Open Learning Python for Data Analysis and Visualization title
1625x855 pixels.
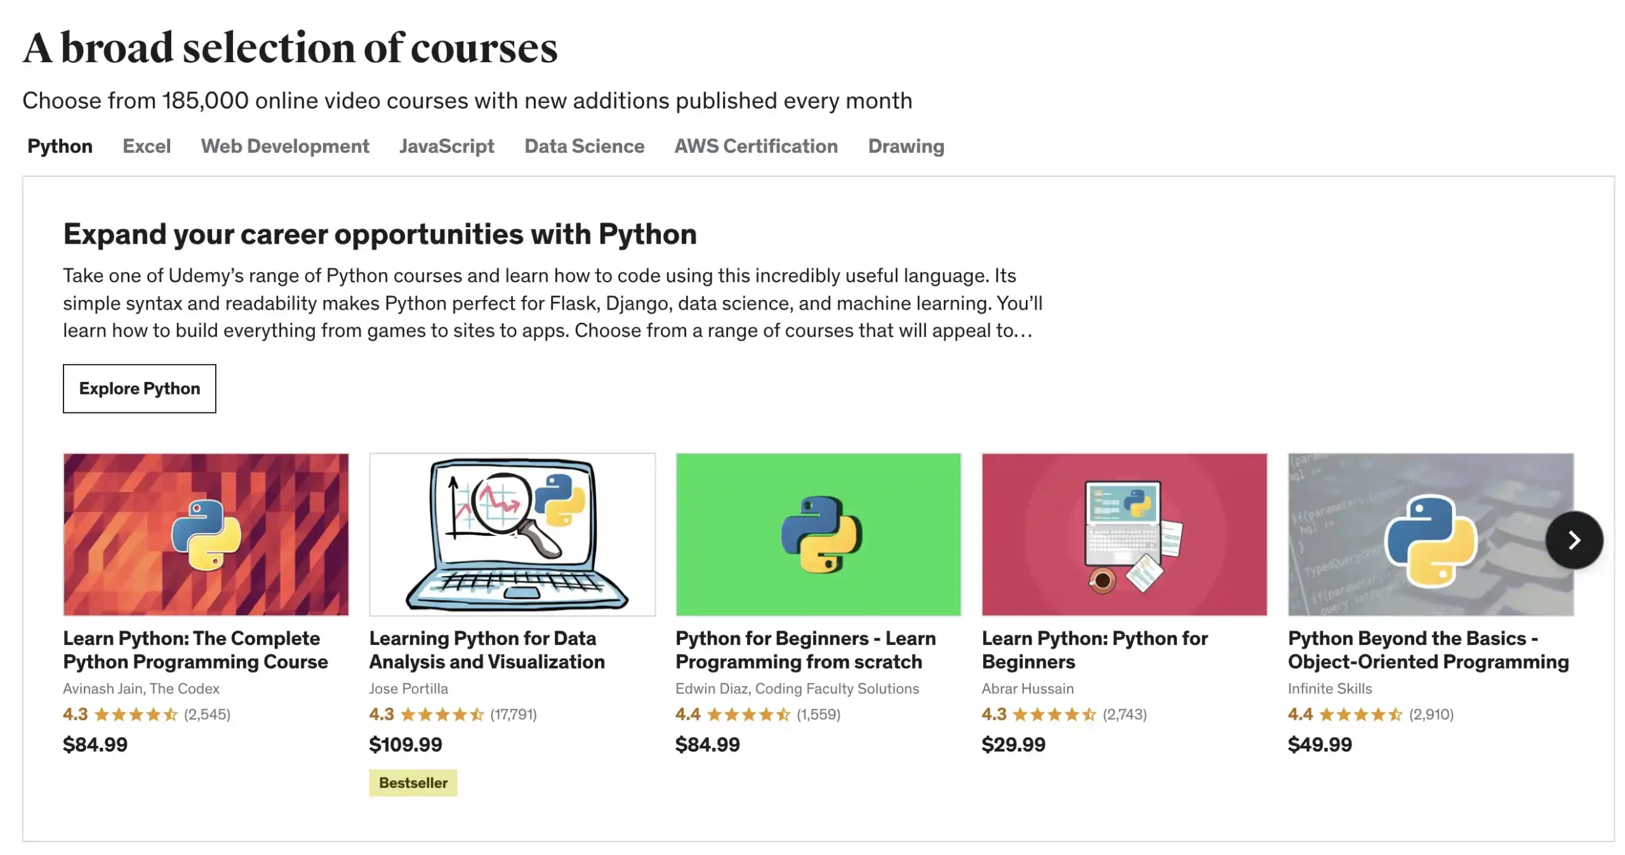[x=487, y=649]
